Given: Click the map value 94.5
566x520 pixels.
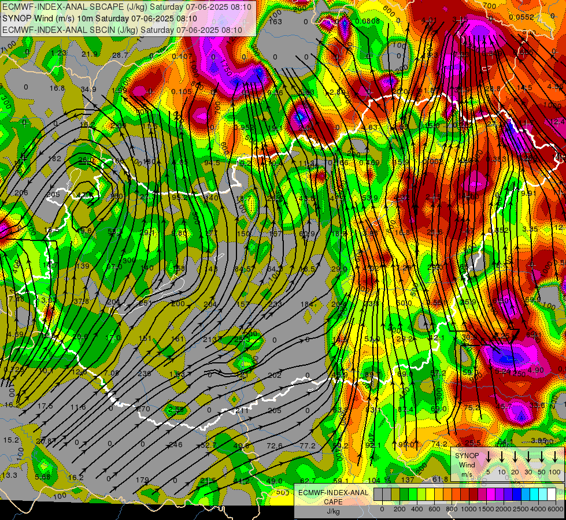Looking at the screenshot, I should point(212,163).
